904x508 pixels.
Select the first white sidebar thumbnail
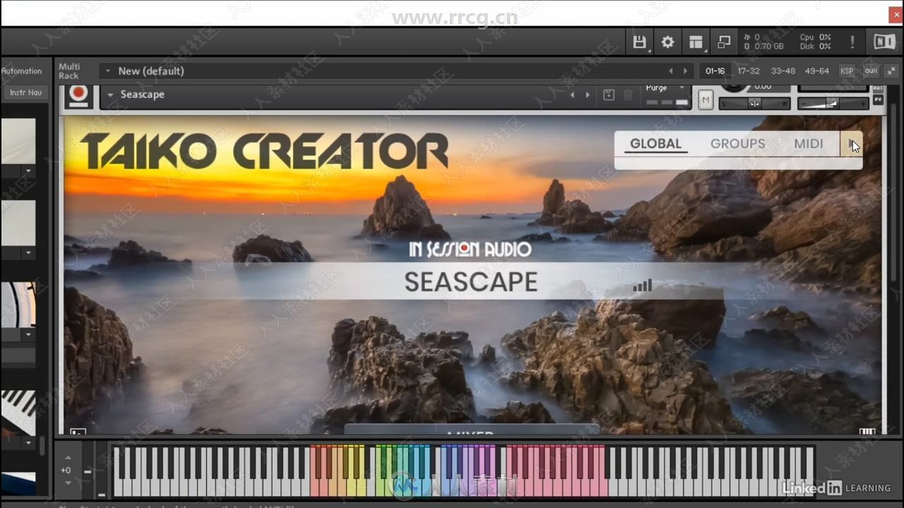pyautogui.click(x=18, y=141)
